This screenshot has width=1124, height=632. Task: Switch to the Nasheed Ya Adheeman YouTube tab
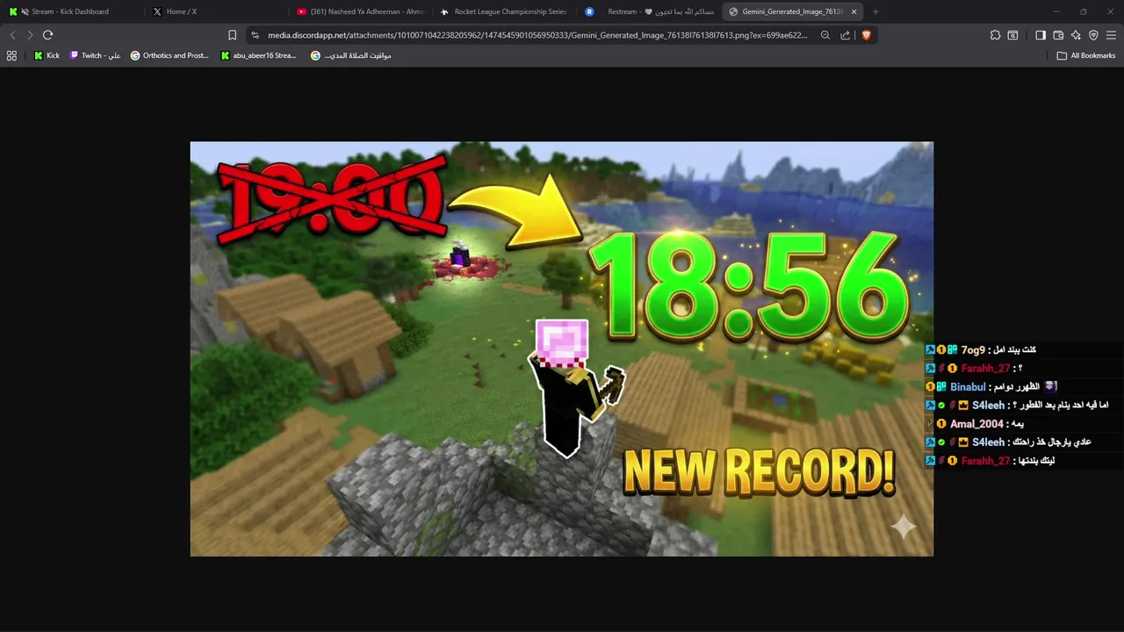pyautogui.click(x=360, y=11)
